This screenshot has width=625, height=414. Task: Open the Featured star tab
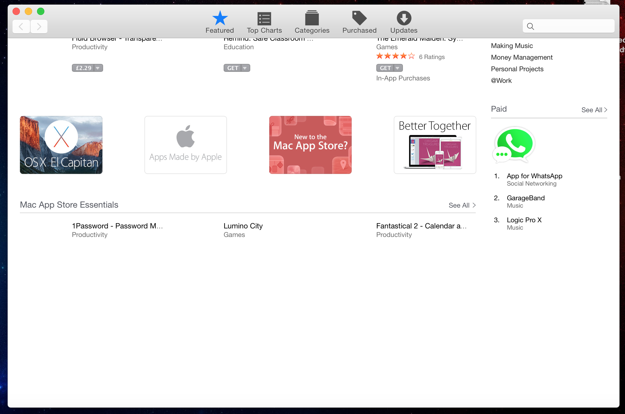pyautogui.click(x=220, y=18)
